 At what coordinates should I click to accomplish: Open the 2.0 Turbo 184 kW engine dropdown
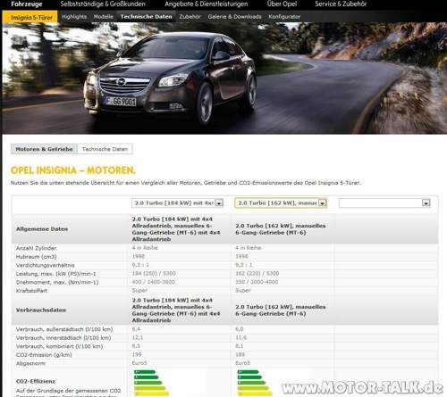click(177, 203)
